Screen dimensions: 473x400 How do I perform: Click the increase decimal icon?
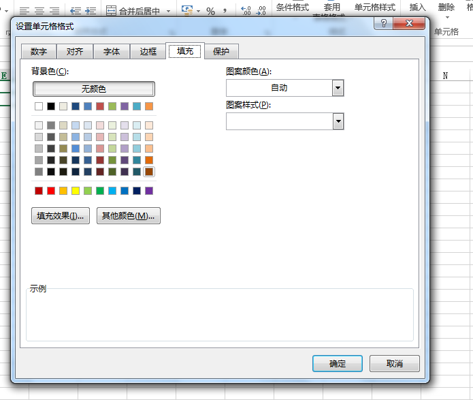[x=246, y=11]
